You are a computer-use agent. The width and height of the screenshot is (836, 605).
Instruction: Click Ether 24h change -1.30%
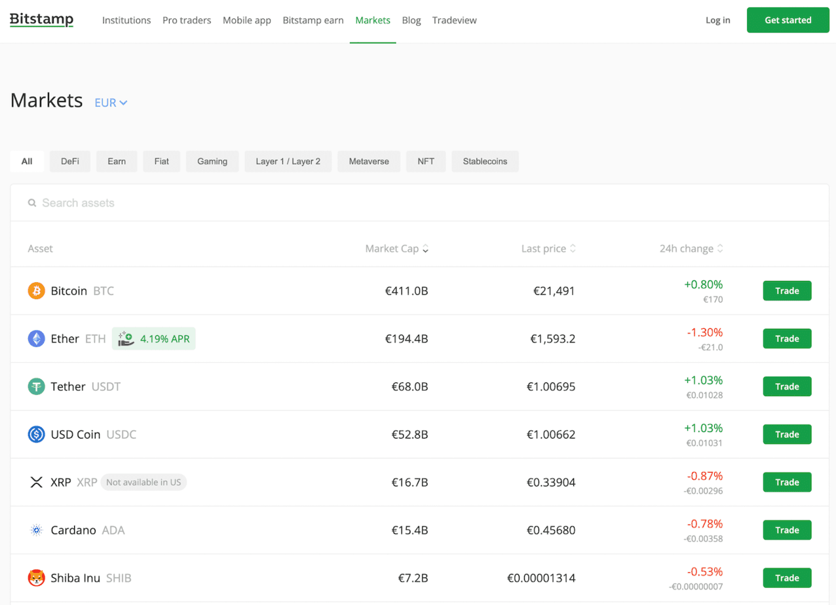tap(705, 333)
